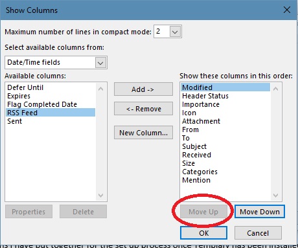Click shown columns list scroll up arrow
The image size is (298, 248).
(275, 89)
